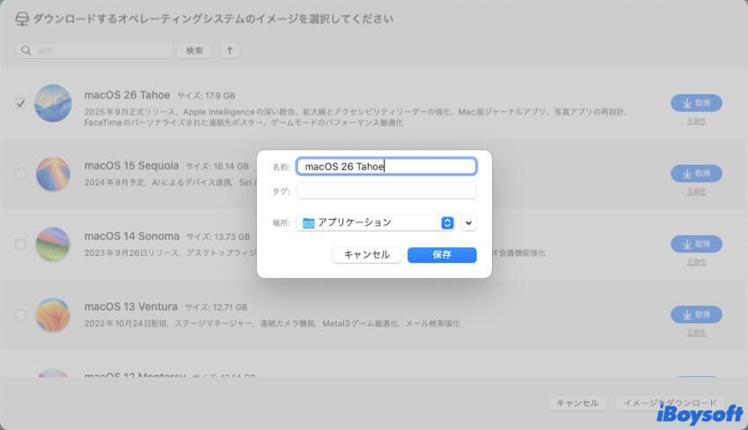Screen dimensions: 748x430
Task: Click the download disk icon in header
Action: click(22, 19)
